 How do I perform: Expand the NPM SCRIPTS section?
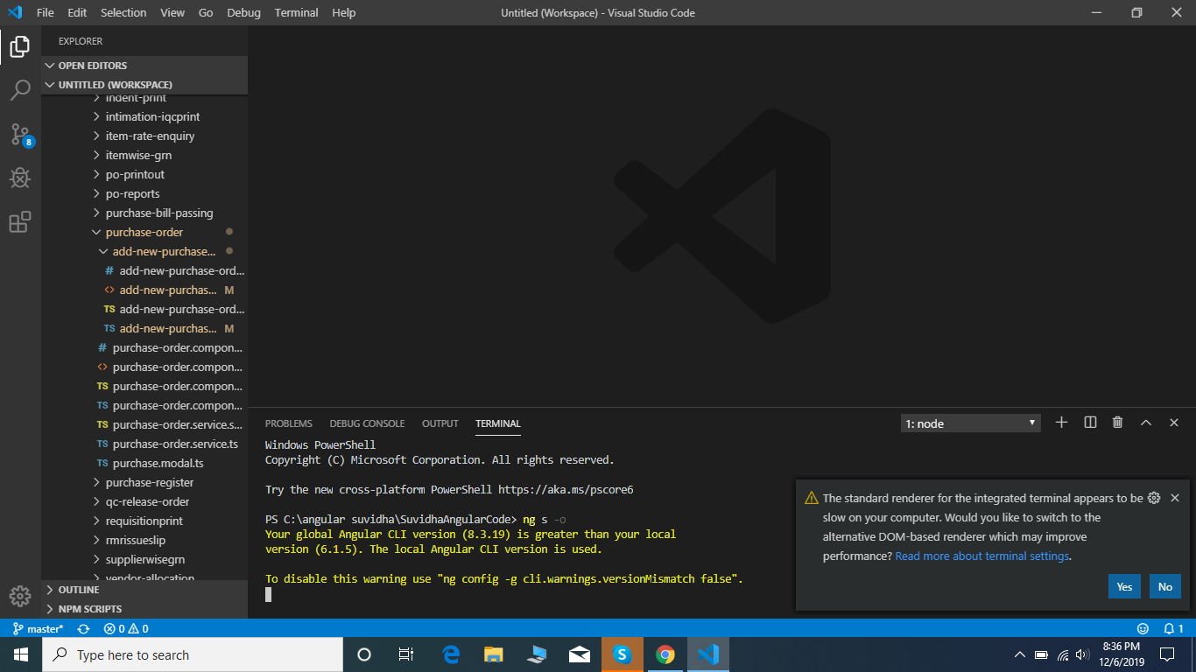(89, 609)
